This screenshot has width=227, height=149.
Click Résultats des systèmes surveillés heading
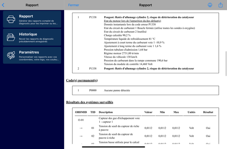click(x=90, y=102)
